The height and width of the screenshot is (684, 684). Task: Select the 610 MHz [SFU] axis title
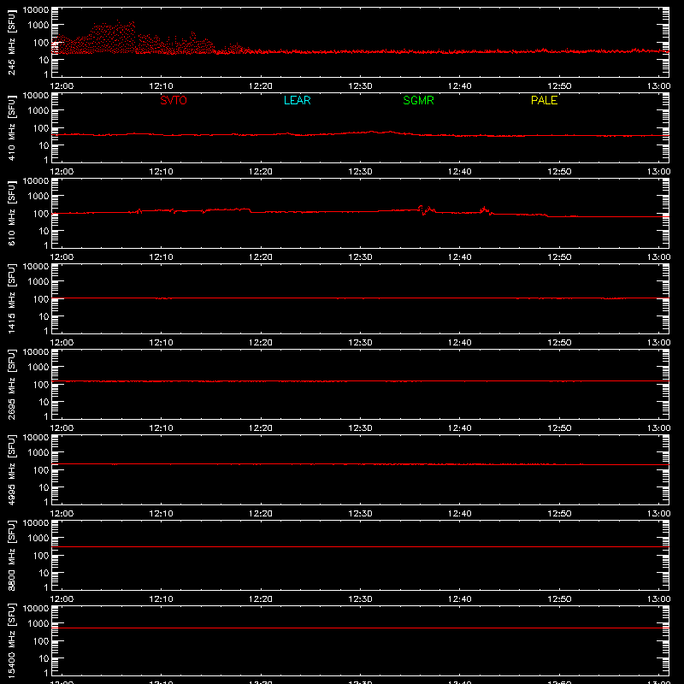tap(11, 213)
